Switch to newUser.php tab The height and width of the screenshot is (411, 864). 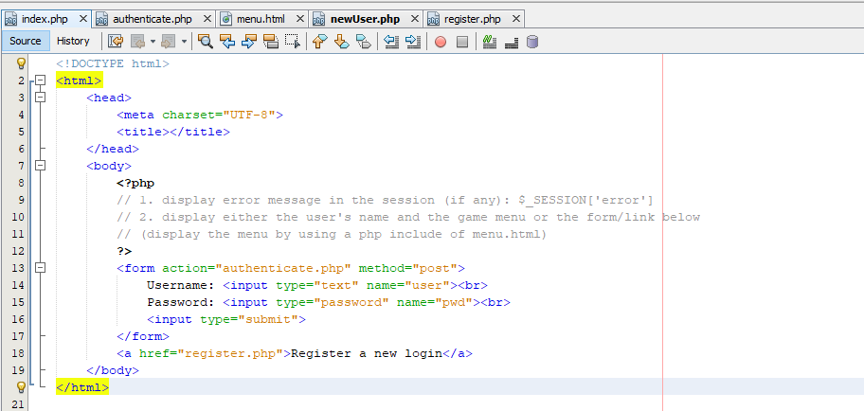tap(365, 19)
